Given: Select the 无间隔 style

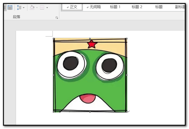Looking at the screenshot, I should tap(94, 7).
